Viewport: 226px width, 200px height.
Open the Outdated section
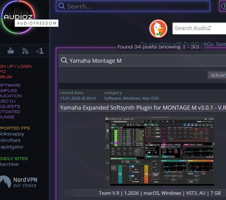pyautogui.click(x=10, y=112)
